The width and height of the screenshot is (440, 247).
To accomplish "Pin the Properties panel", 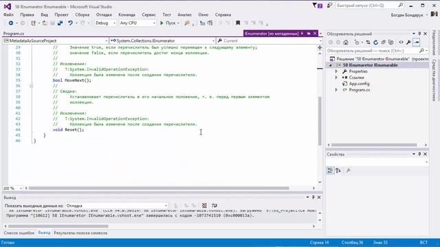I will tap(419, 154).
